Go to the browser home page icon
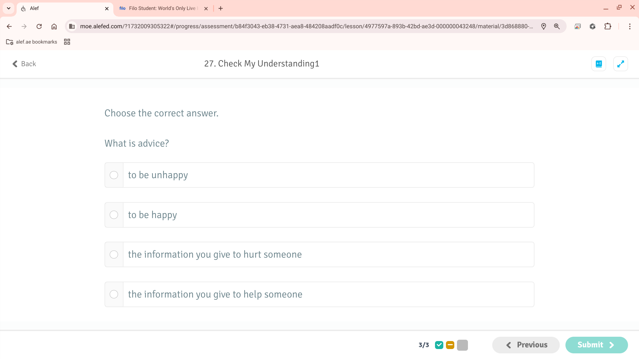The image size is (639, 359). click(54, 26)
